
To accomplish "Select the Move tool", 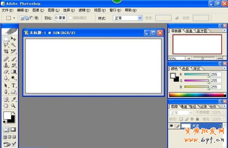I will pos(13,39).
